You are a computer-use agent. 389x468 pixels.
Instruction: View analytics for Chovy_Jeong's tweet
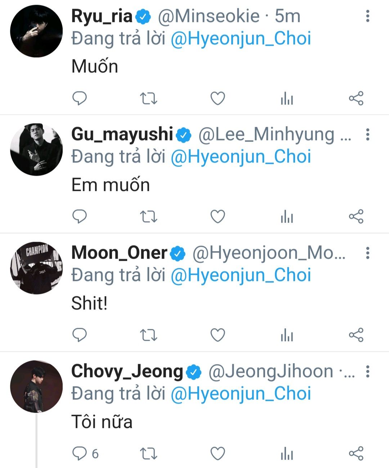[x=287, y=453]
